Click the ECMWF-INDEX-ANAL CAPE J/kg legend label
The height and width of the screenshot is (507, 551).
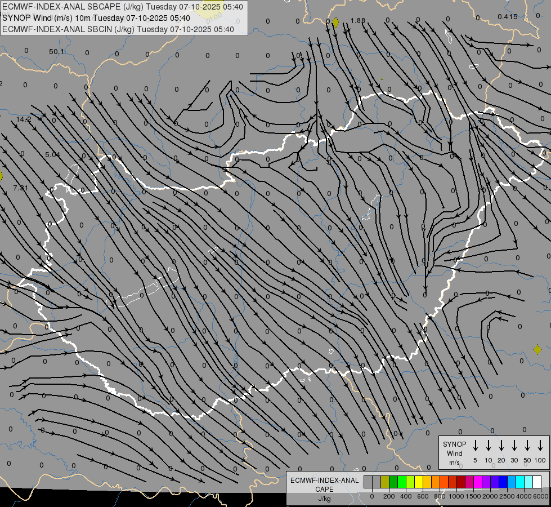click(324, 489)
